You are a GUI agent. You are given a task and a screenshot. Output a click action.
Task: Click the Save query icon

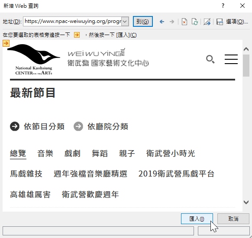(220, 22)
